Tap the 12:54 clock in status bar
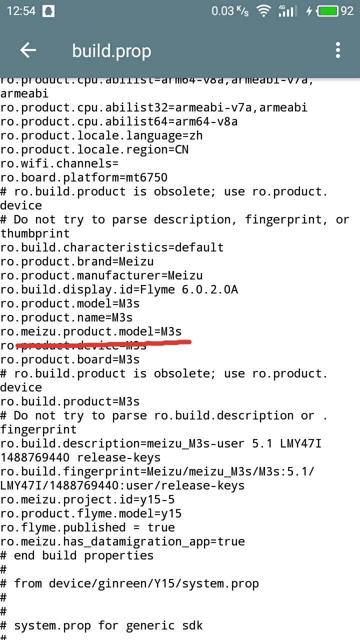 click(x=21, y=11)
